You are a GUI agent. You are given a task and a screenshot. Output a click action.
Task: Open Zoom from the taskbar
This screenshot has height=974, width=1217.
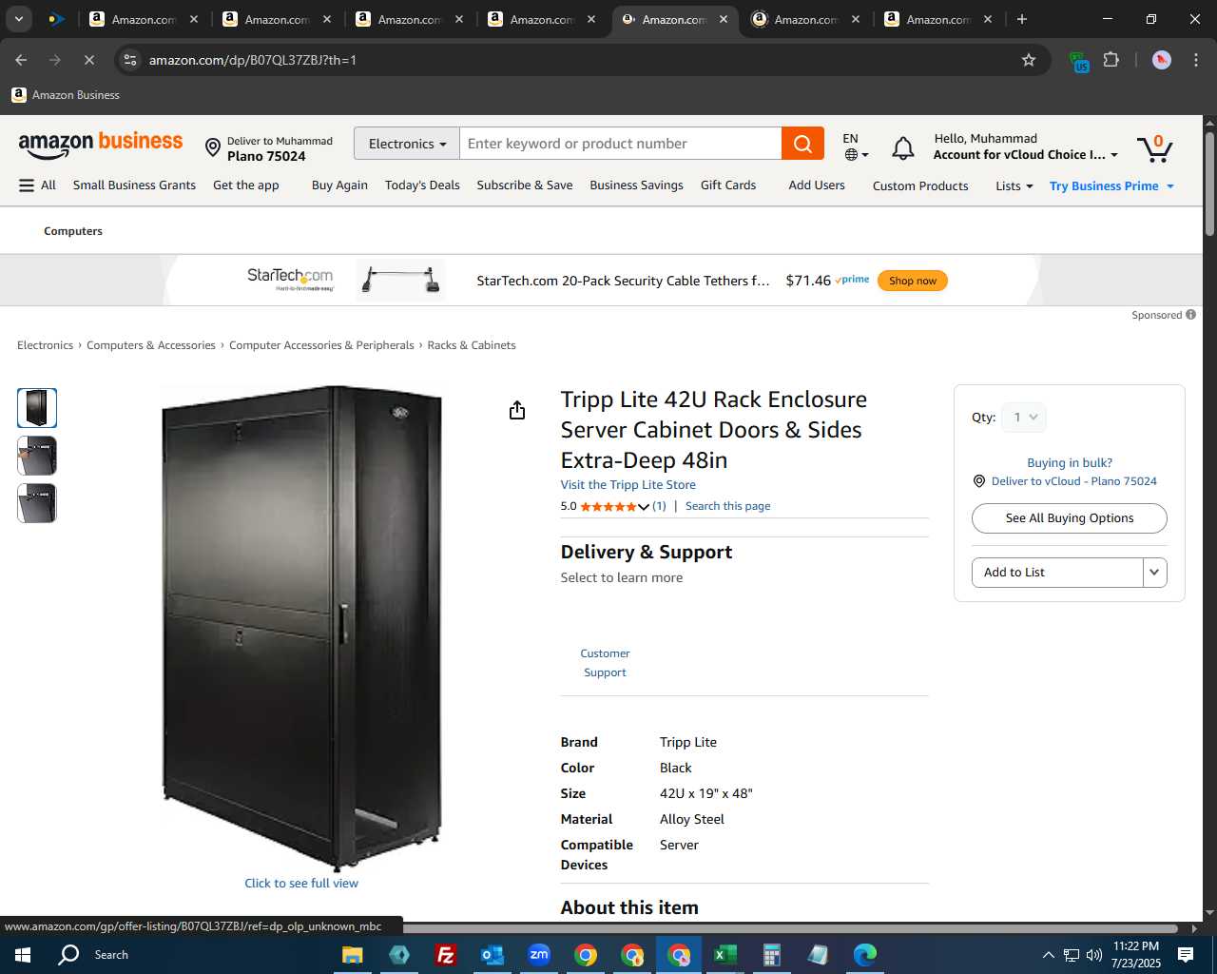pos(539,955)
